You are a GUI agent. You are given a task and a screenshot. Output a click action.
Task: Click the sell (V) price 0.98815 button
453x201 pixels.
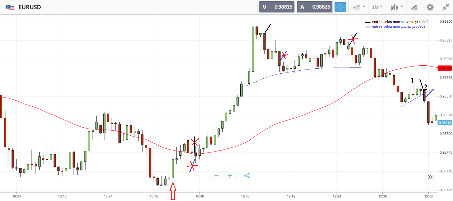(x=277, y=7)
